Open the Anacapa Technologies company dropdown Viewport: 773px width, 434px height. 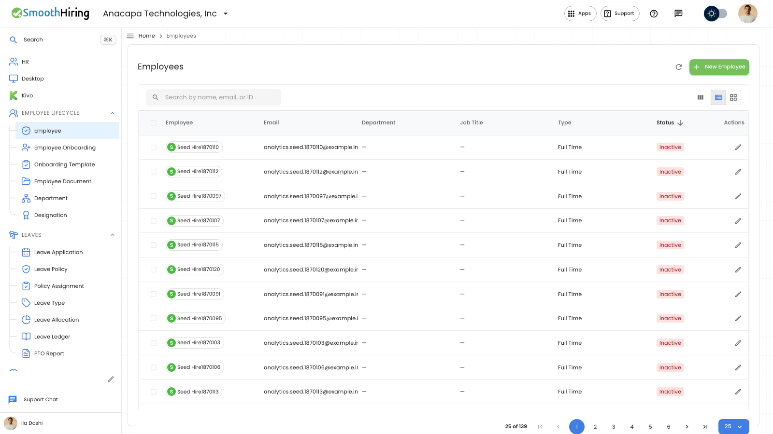click(165, 14)
